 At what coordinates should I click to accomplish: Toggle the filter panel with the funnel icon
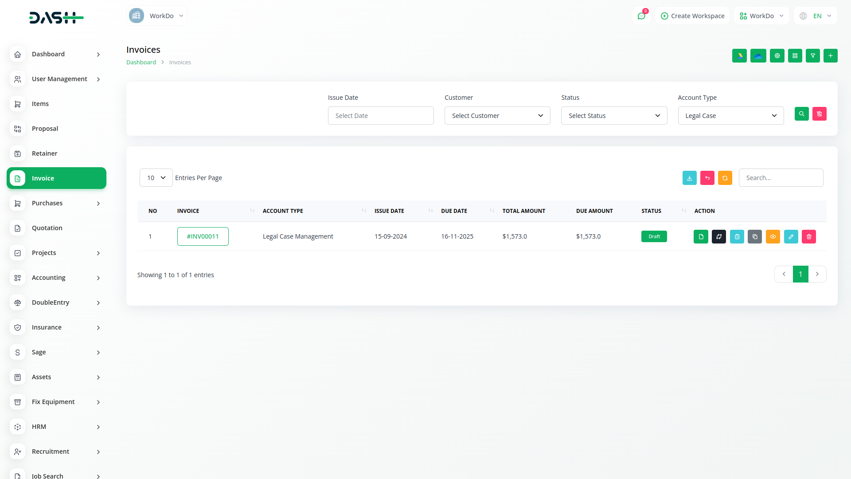click(x=812, y=56)
